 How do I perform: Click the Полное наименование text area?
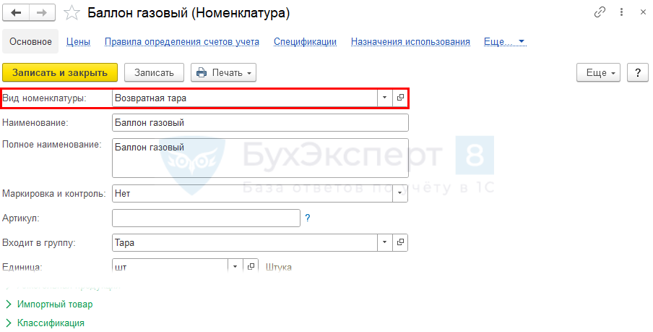click(x=260, y=158)
